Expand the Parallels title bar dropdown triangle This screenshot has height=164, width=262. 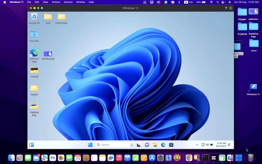[x=226, y=8]
